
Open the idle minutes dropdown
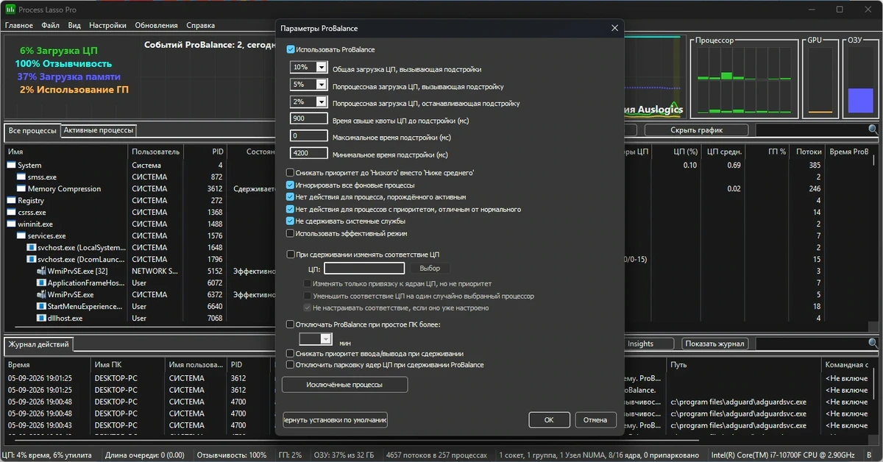[326, 339]
